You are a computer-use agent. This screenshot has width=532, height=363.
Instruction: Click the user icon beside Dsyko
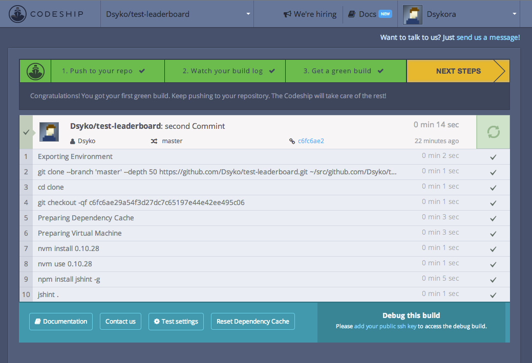(x=73, y=141)
